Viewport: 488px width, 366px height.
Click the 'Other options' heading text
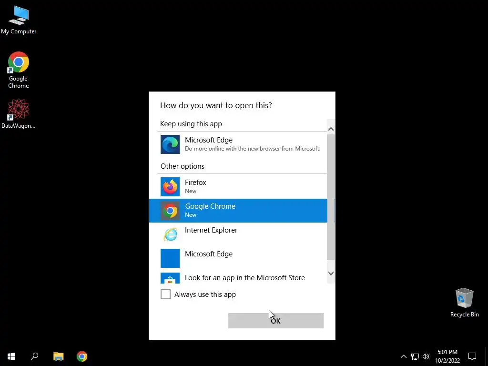click(x=183, y=166)
